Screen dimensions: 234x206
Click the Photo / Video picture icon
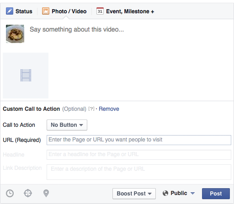tap(46, 11)
